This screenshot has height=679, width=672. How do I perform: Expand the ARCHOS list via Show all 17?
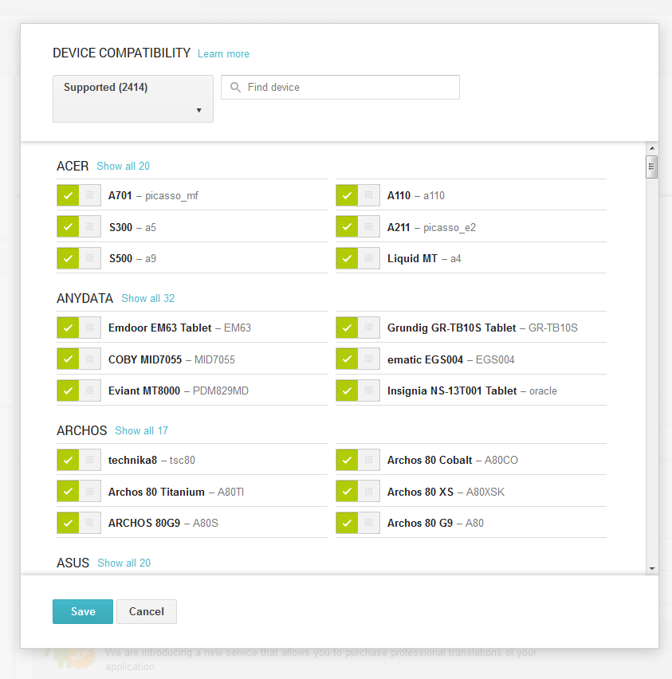tap(141, 431)
